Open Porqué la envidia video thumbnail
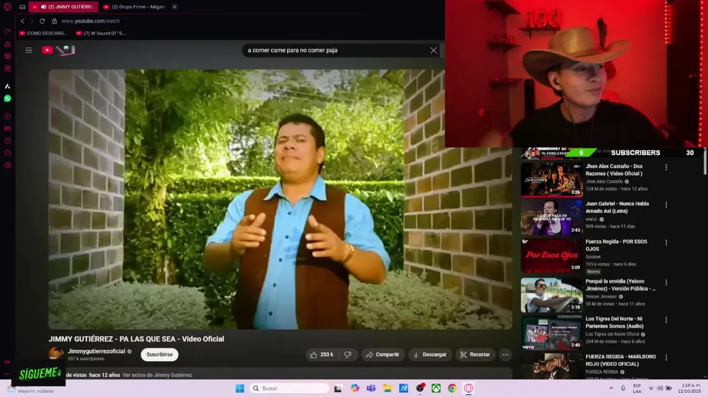 551,295
